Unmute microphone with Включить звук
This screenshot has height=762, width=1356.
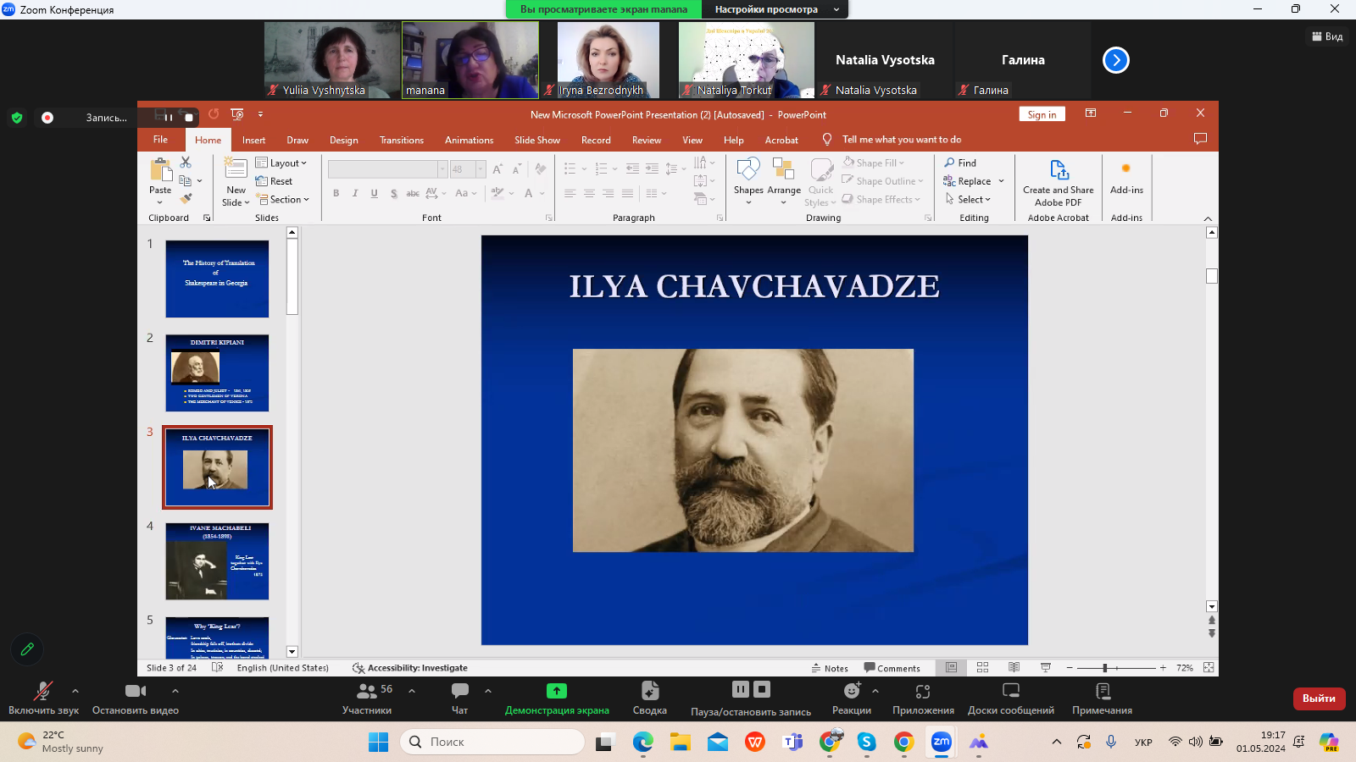[x=42, y=691]
